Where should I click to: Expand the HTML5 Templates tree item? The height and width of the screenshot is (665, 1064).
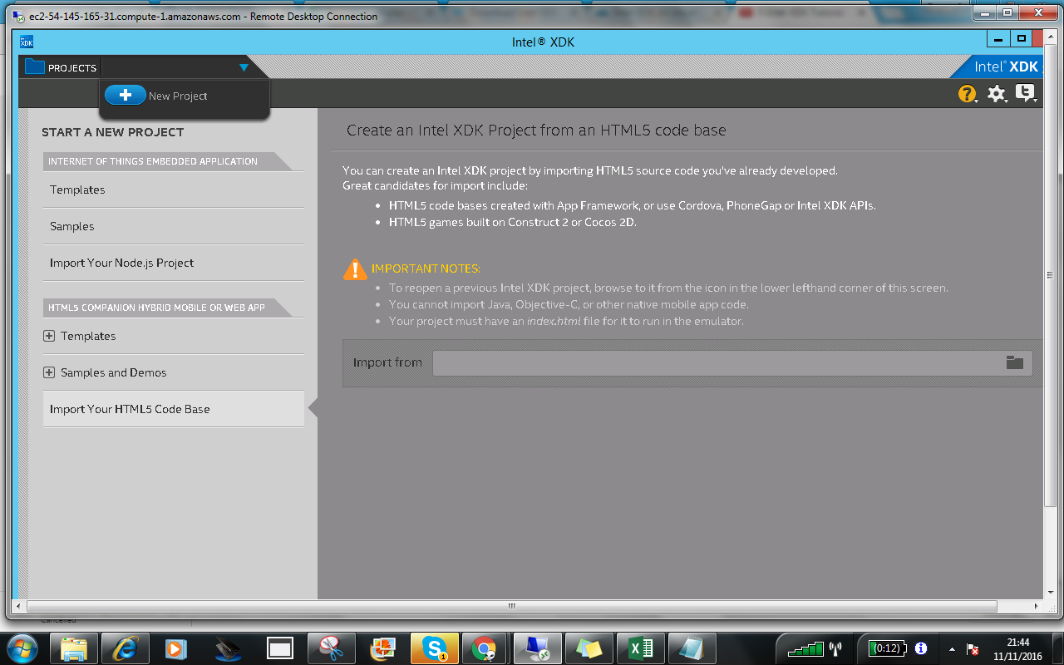pos(49,336)
